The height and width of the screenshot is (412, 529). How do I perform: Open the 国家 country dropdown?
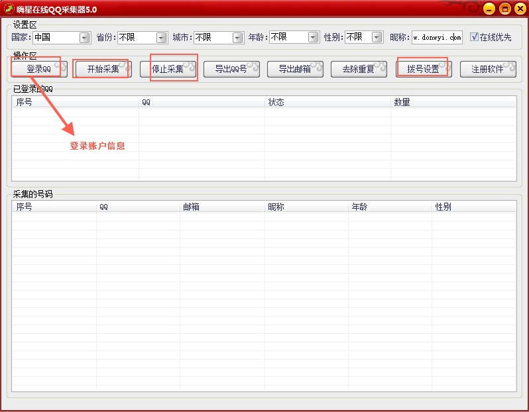[x=85, y=38]
